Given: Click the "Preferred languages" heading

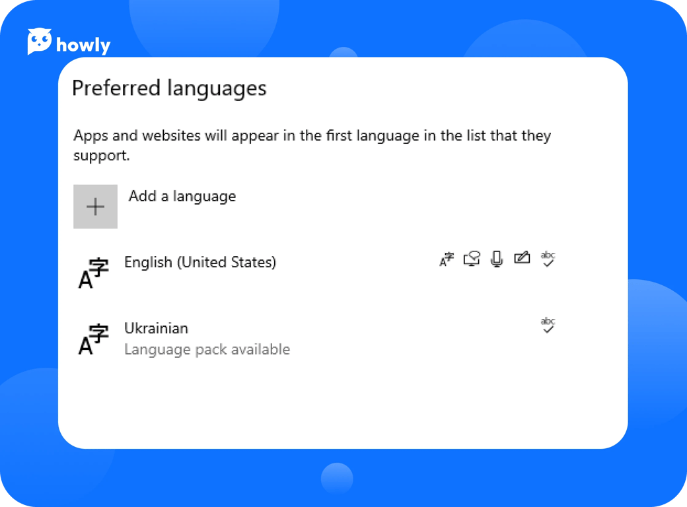Looking at the screenshot, I should (x=169, y=88).
